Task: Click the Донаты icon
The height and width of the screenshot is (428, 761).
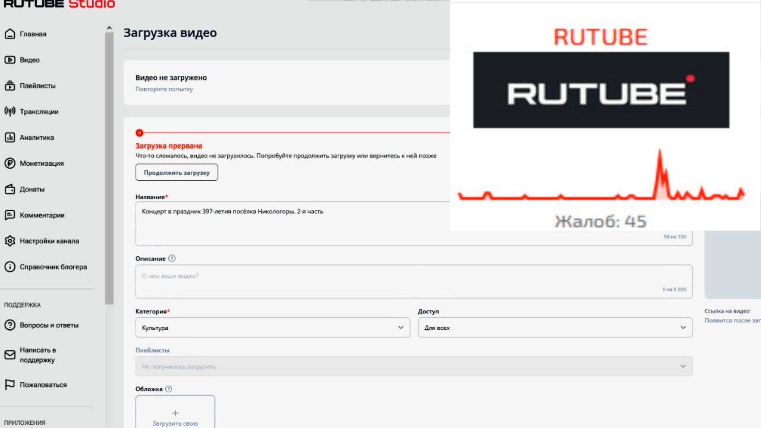Action: pos(10,189)
